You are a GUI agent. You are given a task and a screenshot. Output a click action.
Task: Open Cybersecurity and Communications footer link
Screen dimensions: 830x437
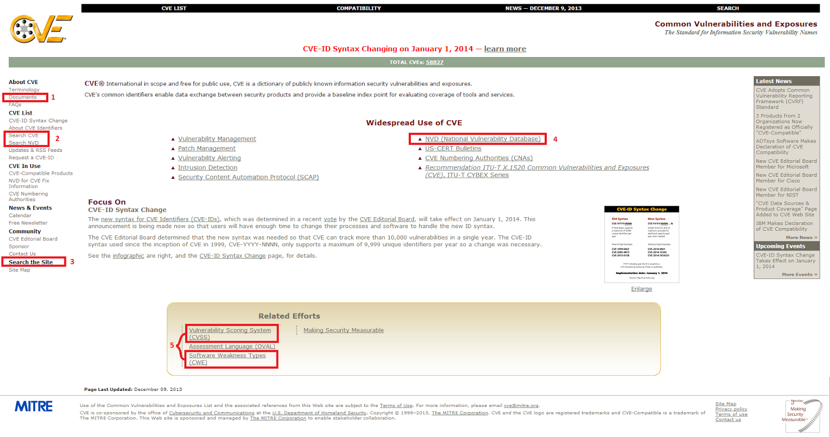tap(212, 413)
